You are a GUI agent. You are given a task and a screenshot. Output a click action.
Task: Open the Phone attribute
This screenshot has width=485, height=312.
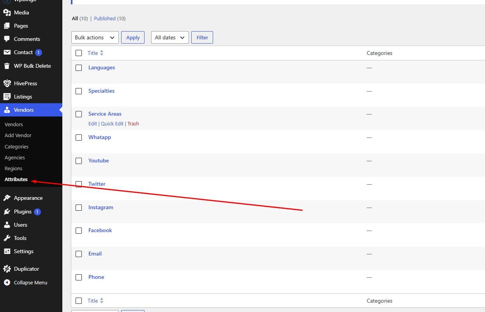(96, 277)
